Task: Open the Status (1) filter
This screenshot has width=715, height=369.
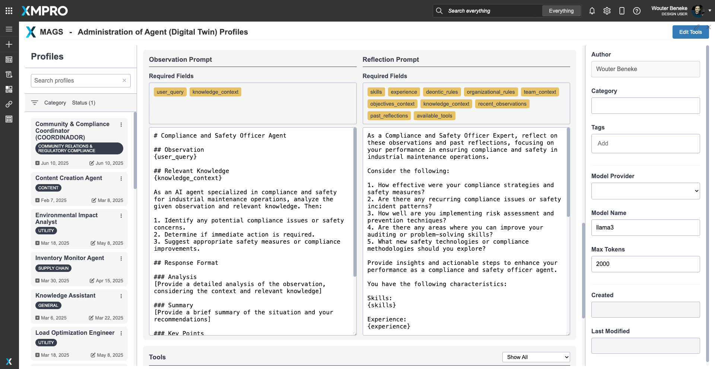Action: [x=83, y=103]
